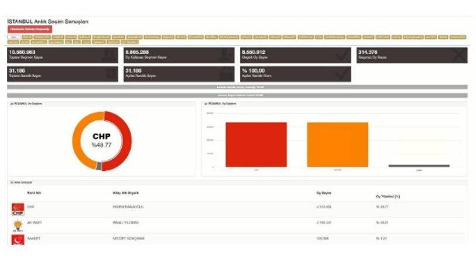The width and height of the screenshot is (476, 267).
Task: Click the Parti Adı column header
Action: (35, 193)
